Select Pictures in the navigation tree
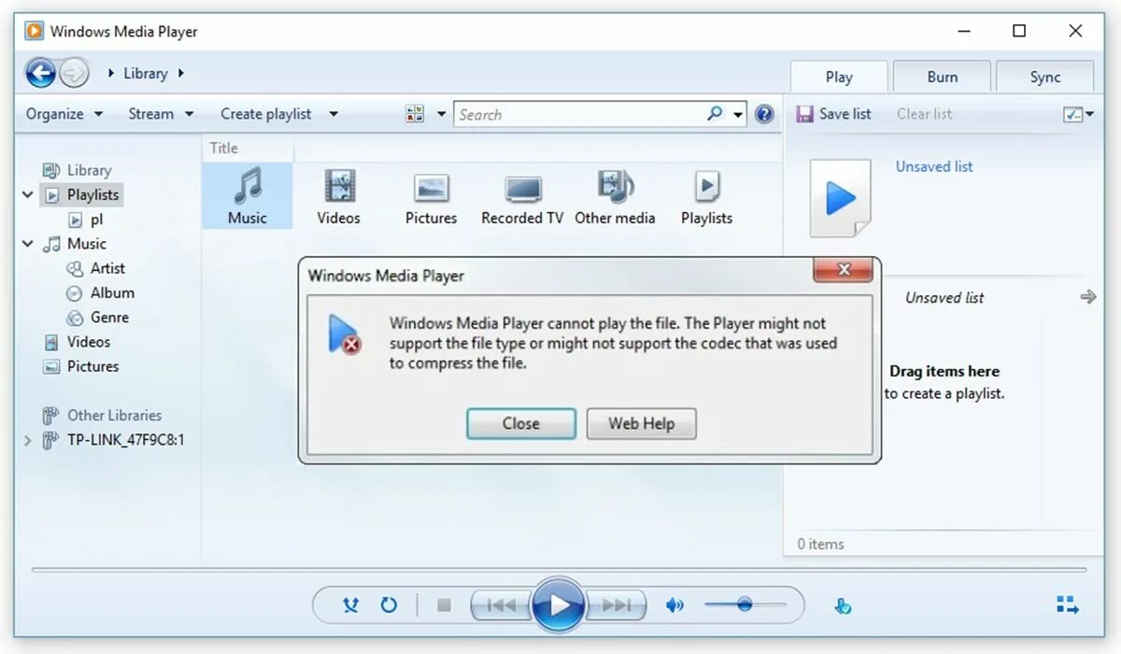 click(x=80, y=366)
